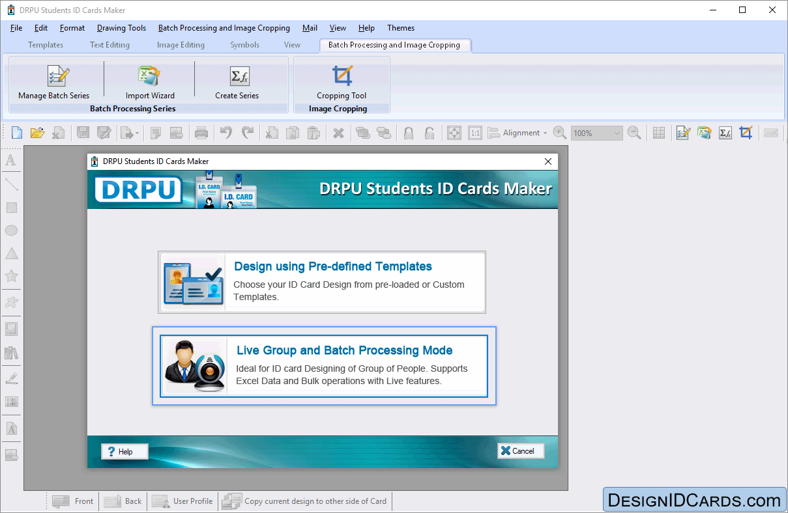Open the Edit menu
The height and width of the screenshot is (513, 788).
pyautogui.click(x=41, y=28)
